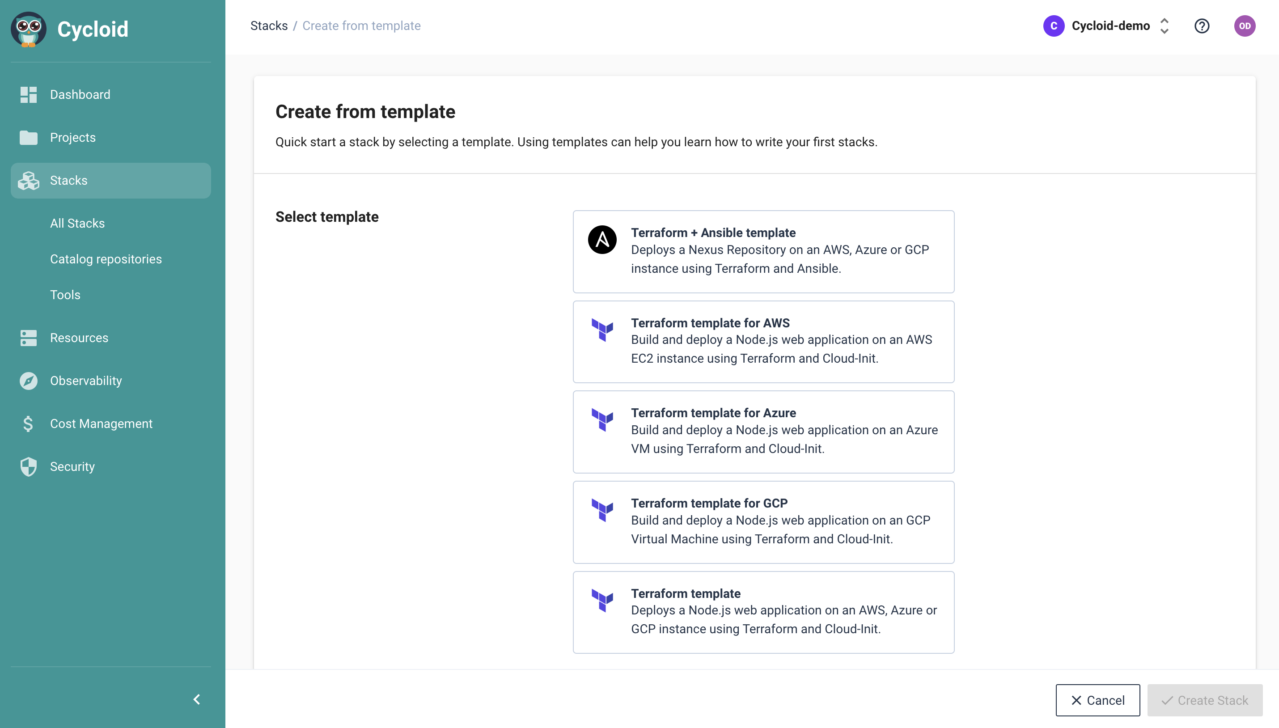Click the Cycloid brand name
1279x728 pixels.
[x=93, y=30]
